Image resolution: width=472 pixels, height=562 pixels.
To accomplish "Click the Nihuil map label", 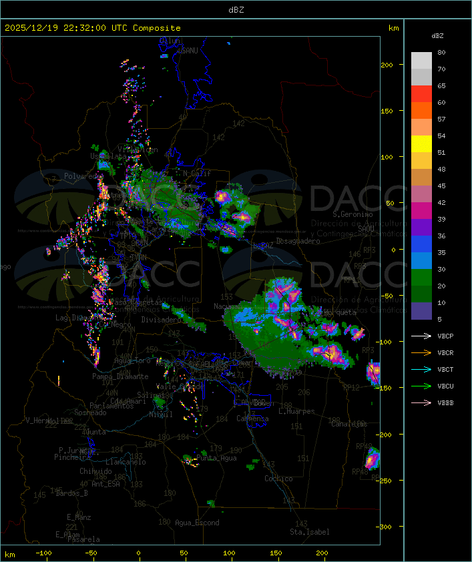I will (x=161, y=414).
